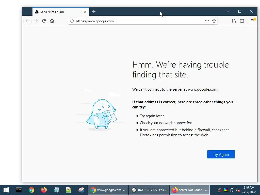The width and height of the screenshot is (260, 195).
Task: Switch to Chrome www.google.com taskbar window
Action: pos(108,190)
